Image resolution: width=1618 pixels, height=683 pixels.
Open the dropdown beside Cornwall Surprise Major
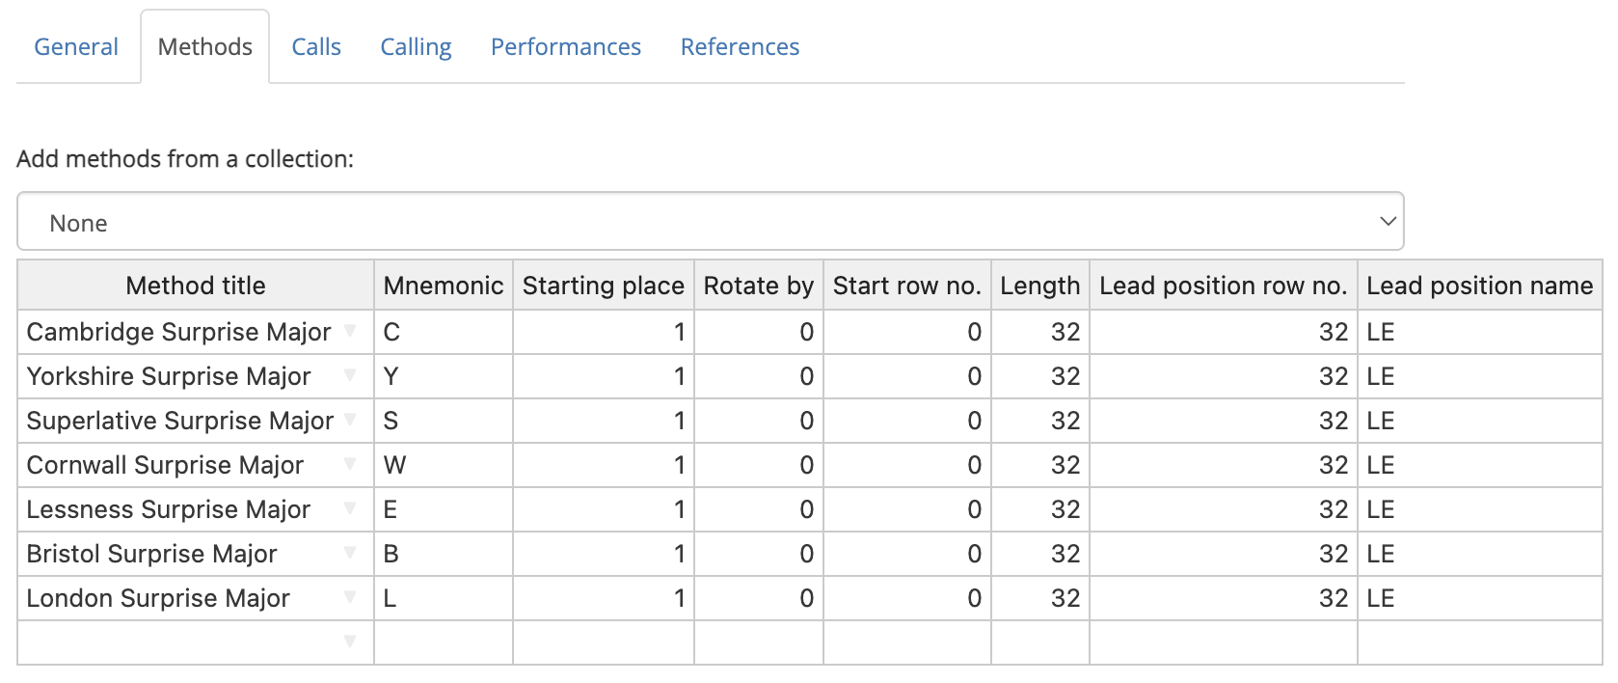point(350,464)
